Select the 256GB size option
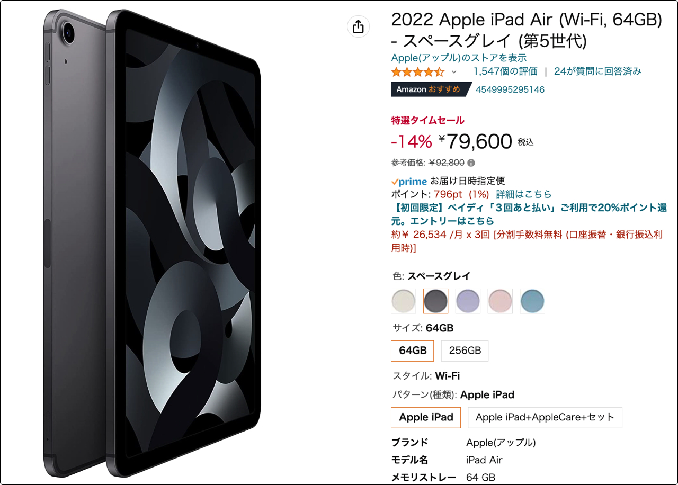678x485 pixels. 465,351
